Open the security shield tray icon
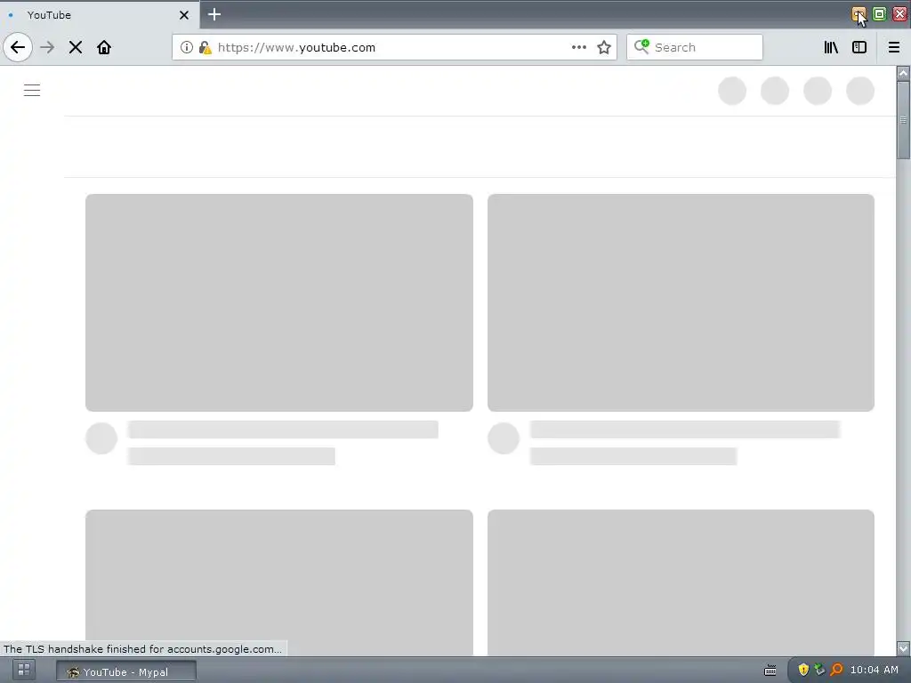Image resolution: width=911 pixels, height=683 pixels. coord(803,670)
